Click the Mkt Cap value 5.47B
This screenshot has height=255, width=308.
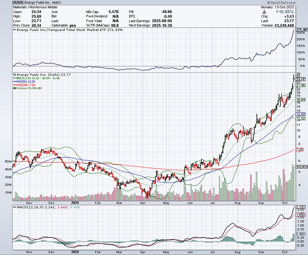tap(113, 12)
